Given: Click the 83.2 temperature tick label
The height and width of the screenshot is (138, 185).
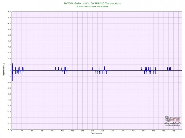Looking at the screenshot, I should tap(9, 35).
